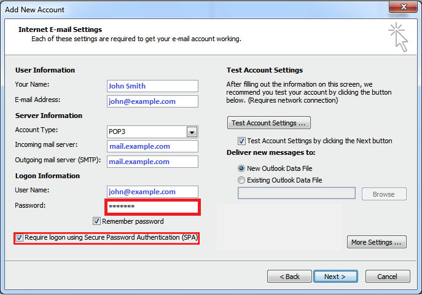
Task: Cancel the account setup
Action: point(388,277)
